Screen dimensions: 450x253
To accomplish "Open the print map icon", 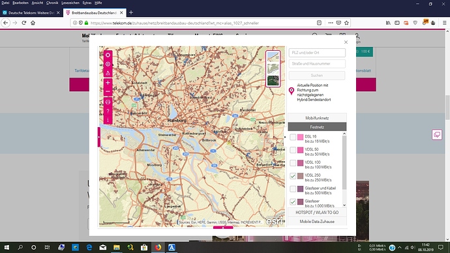I will pos(108,102).
